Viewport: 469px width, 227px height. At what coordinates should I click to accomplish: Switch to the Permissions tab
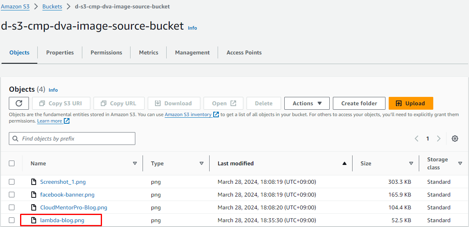pos(106,52)
